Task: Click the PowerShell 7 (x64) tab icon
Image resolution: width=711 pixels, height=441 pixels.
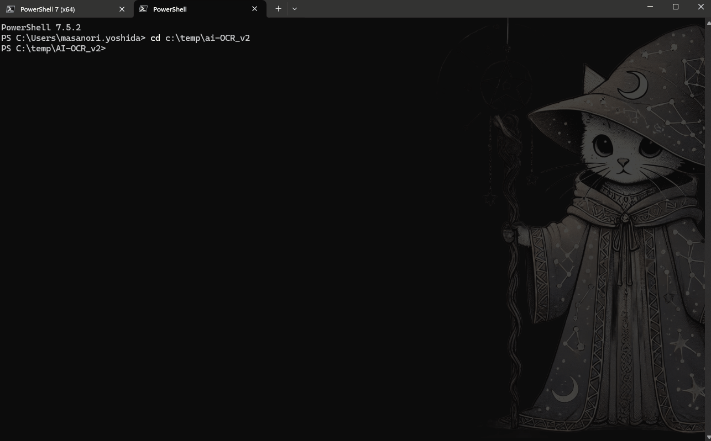Action: (x=11, y=9)
